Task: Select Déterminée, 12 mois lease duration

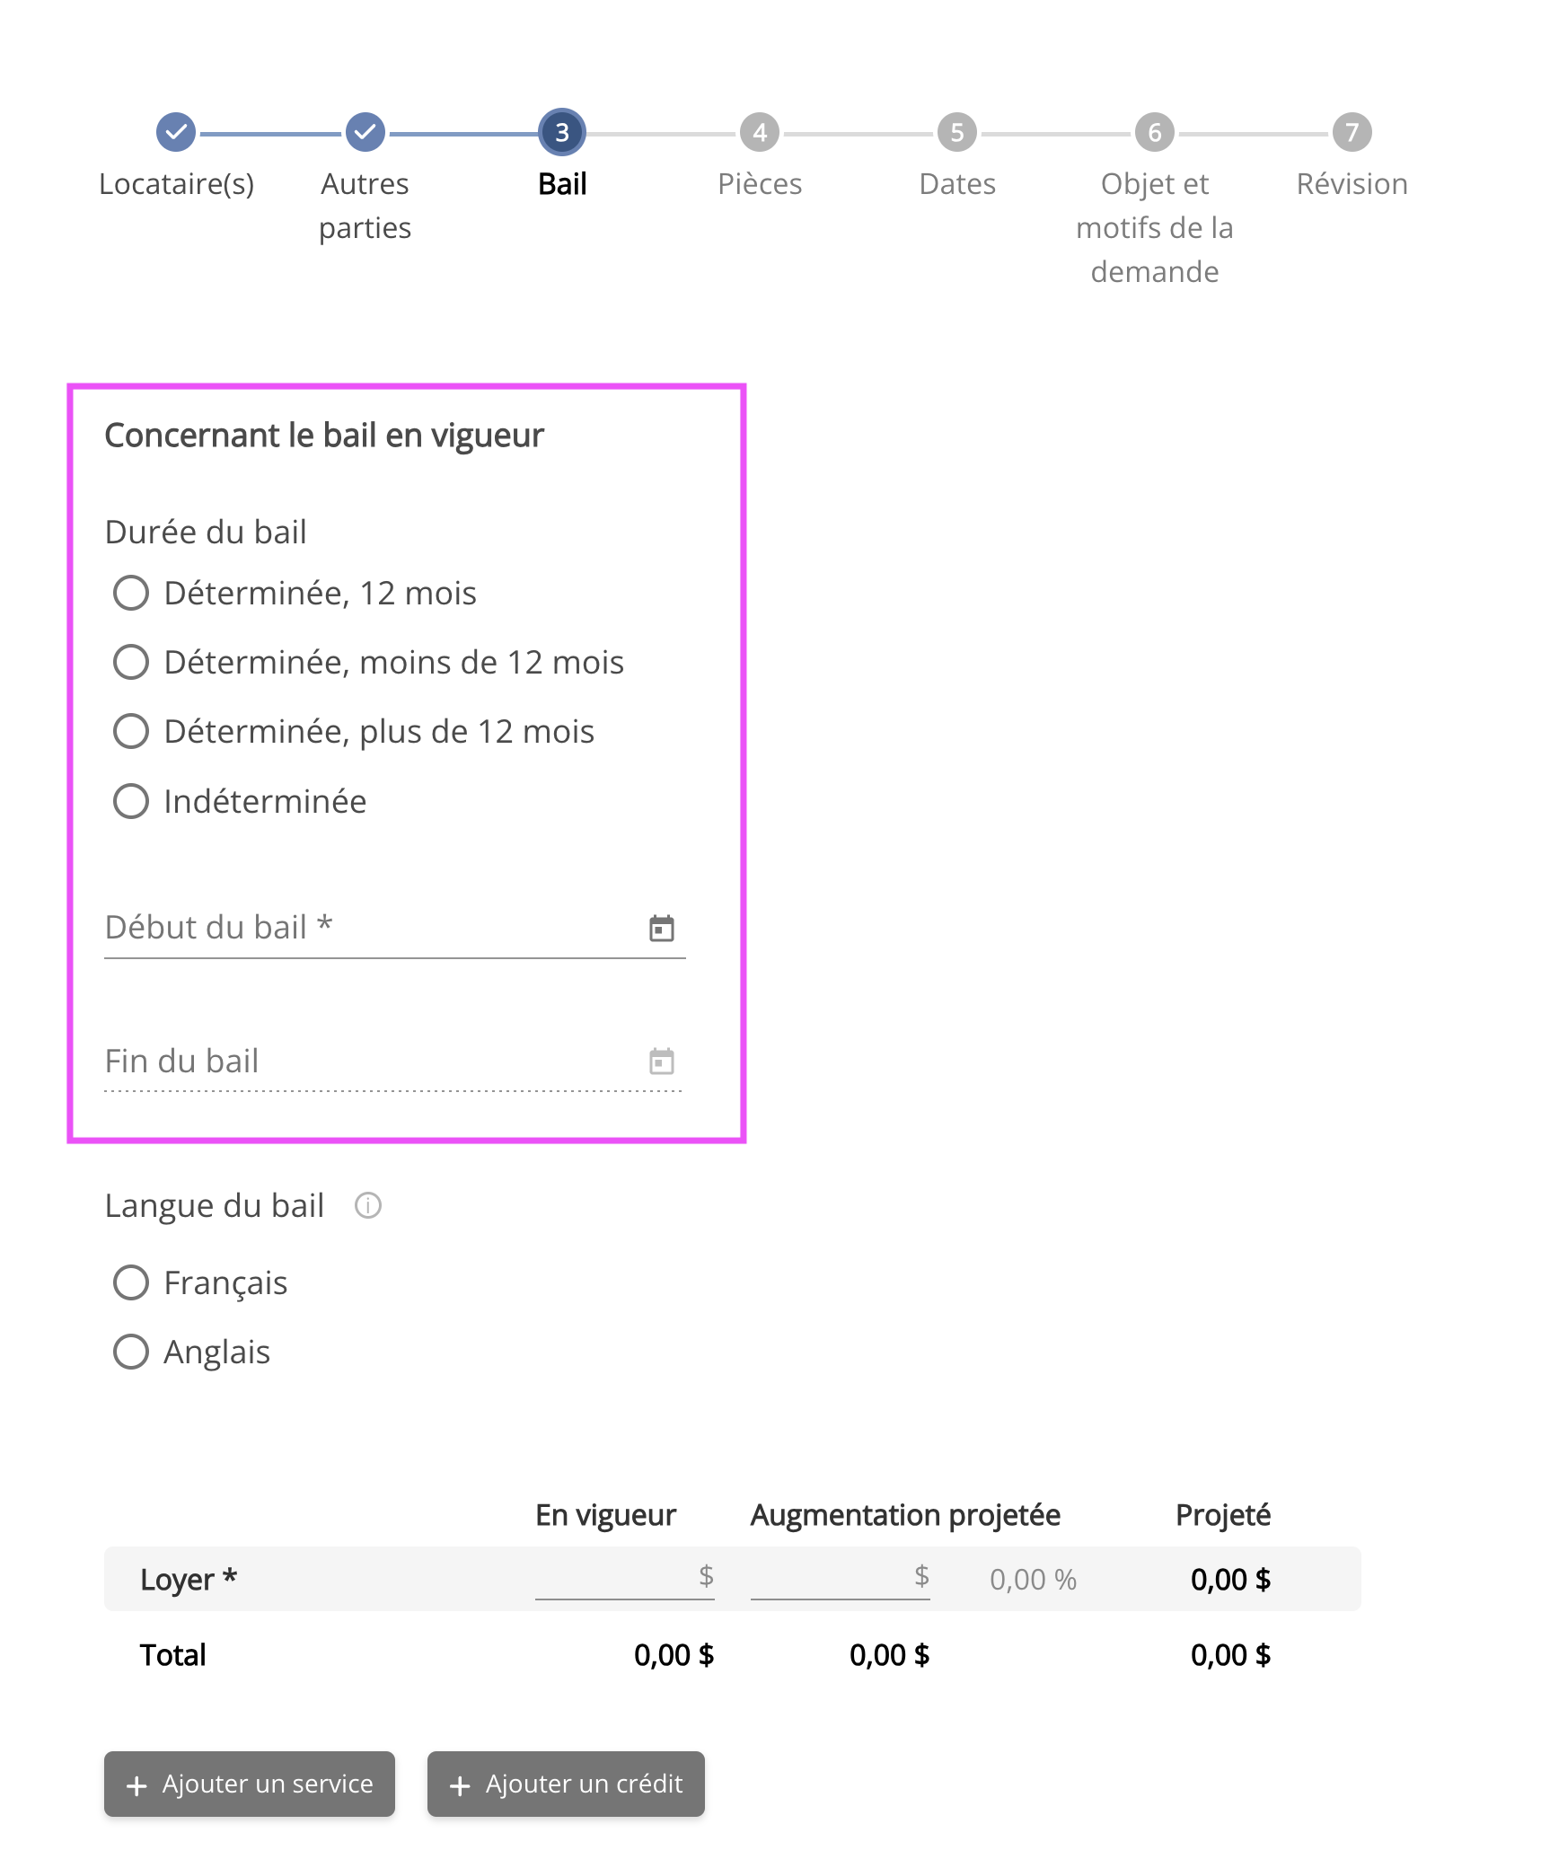Action: coord(131,593)
